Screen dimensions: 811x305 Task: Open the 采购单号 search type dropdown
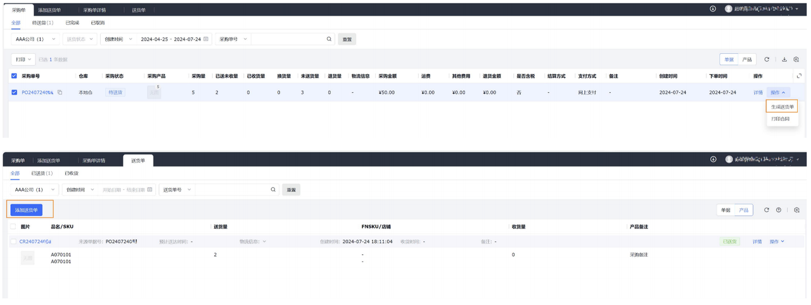(232, 39)
